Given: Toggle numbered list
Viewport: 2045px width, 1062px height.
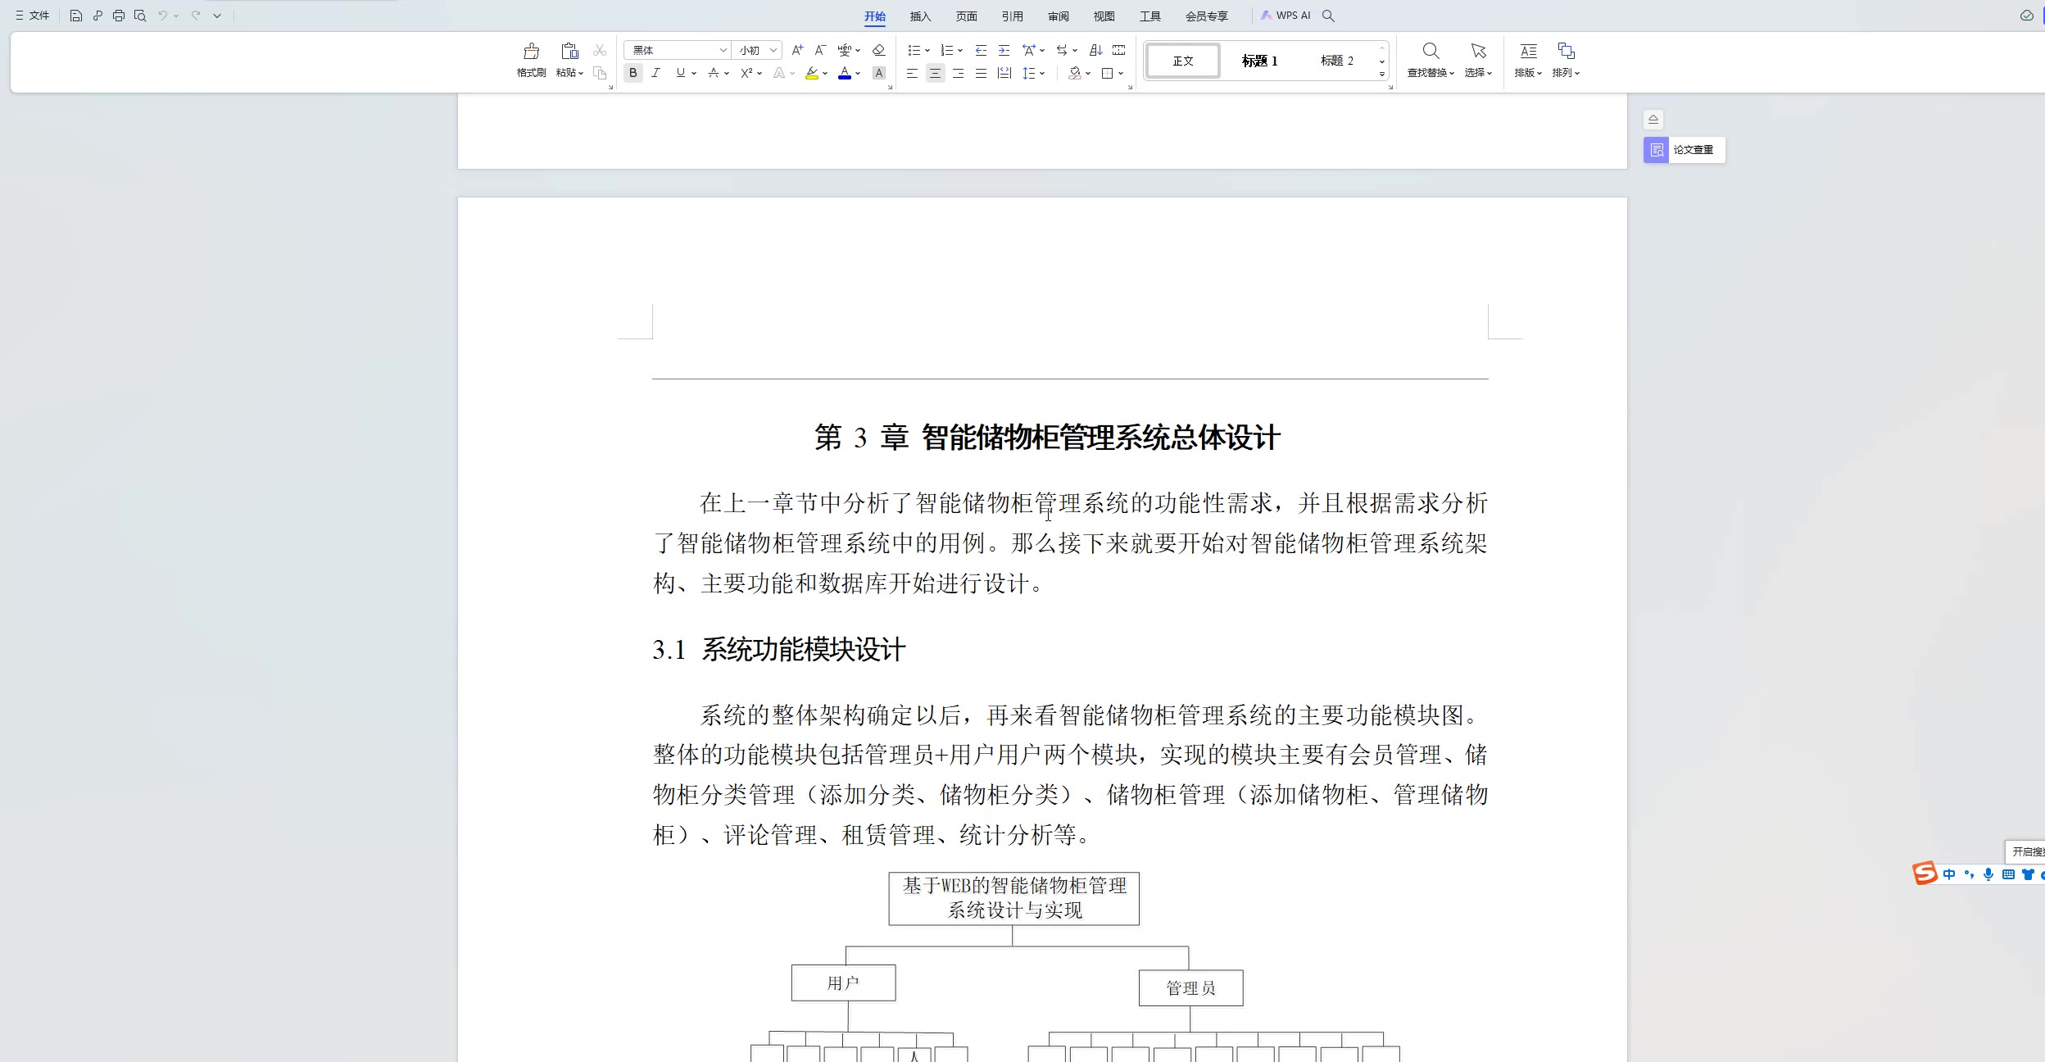Looking at the screenshot, I should click(947, 50).
